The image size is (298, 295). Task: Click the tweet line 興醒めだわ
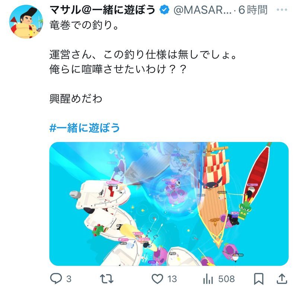76,99
